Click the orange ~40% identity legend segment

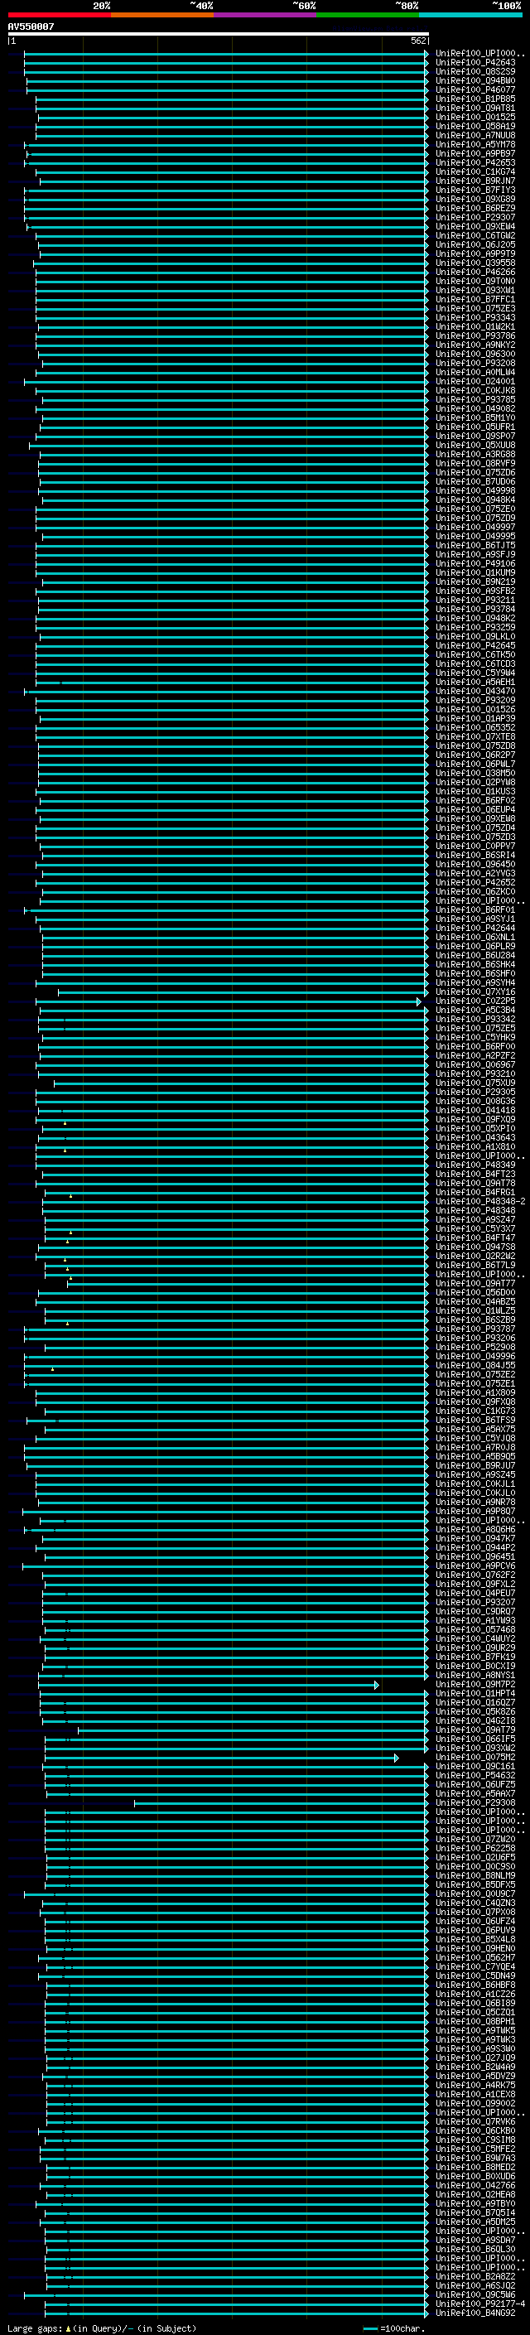pyautogui.click(x=162, y=15)
